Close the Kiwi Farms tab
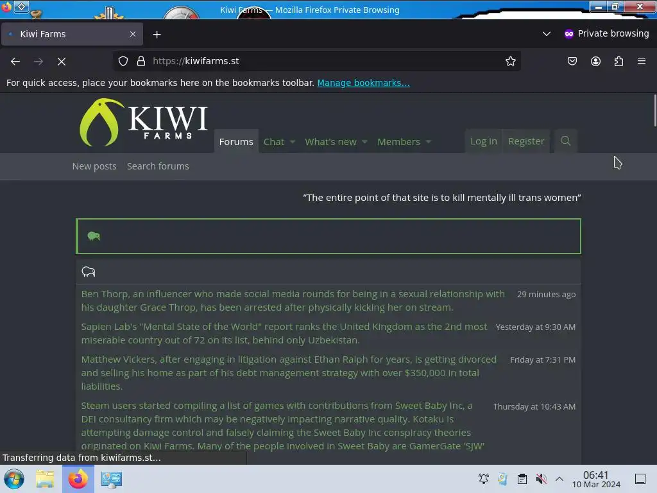Image resolution: width=657 pixels, height=493 pixels. click(133, 34)
